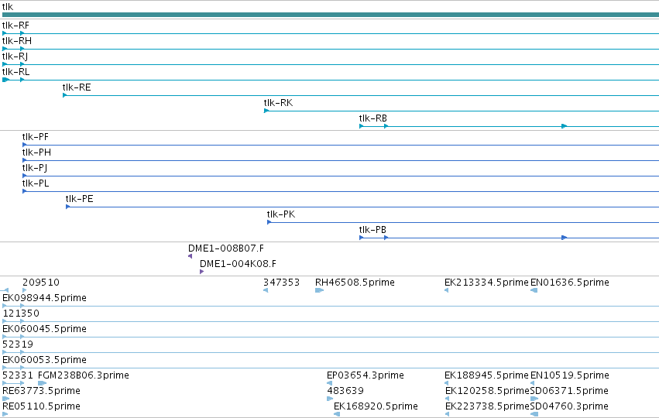659x418 pixels.
Task: Click the tlk-RB transcript label
Action: click(x=372, y=119)
